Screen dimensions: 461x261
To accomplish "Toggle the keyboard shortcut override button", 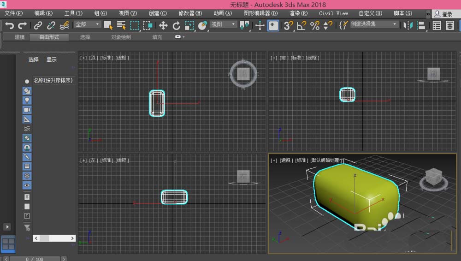I will tap(273, 26).
